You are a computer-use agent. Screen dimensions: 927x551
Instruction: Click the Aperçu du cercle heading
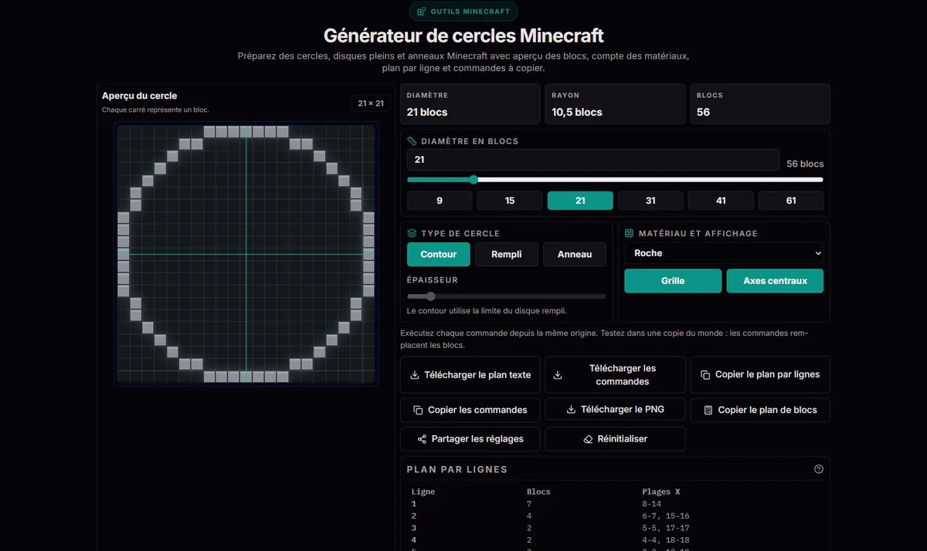pyautogui.click(x=140, y=96)
